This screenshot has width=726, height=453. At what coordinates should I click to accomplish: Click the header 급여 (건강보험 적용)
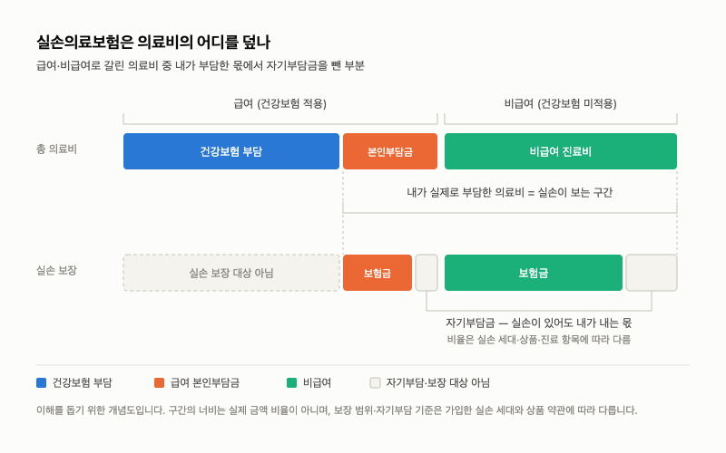280,103
